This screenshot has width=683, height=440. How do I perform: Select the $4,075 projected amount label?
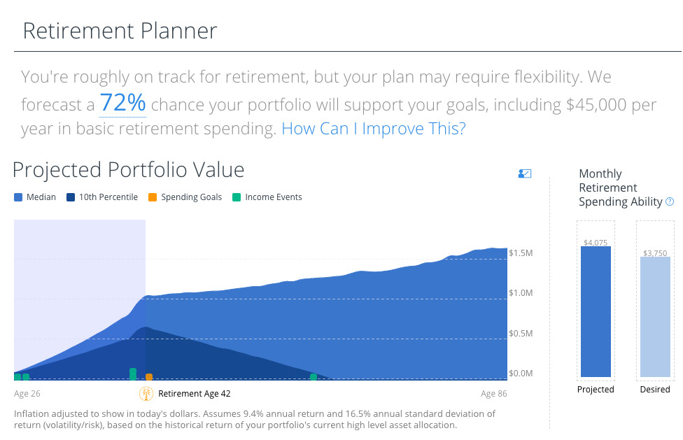596,243
